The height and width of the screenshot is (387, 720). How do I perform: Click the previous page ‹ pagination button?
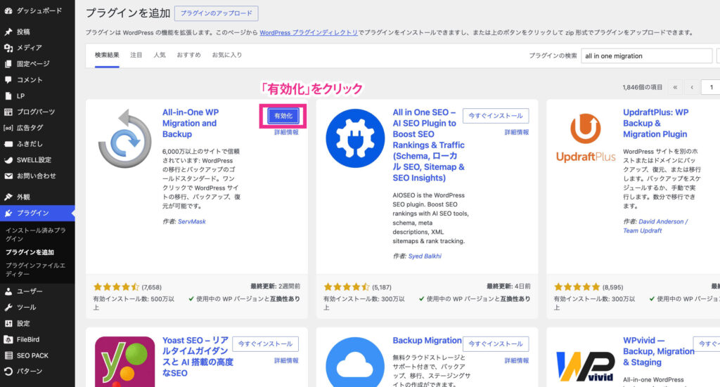[x=692, y=87]
